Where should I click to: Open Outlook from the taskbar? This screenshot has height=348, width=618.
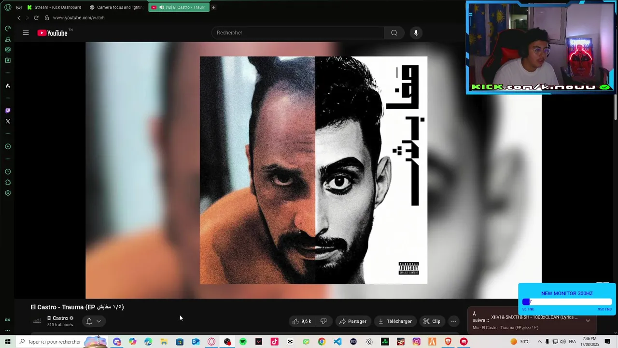[x=196, y=342]
